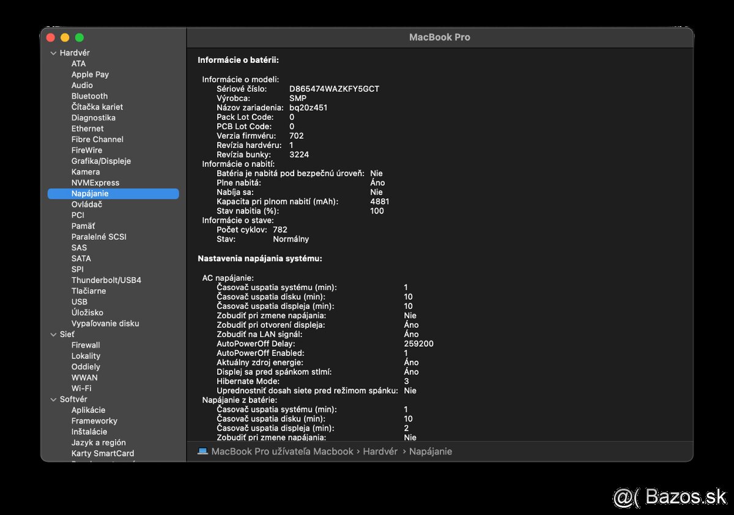Screen dimensions: 734x515
Task: Open the Audio hardware entry
Action: click(82, 86)
